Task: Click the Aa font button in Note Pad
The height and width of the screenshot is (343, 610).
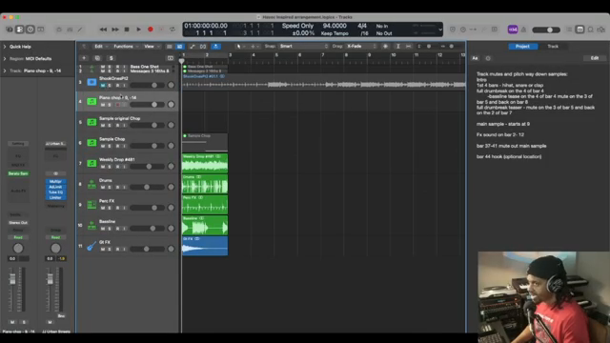Action: 475,58
